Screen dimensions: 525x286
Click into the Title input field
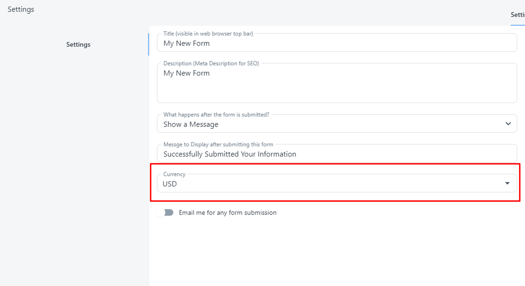pyautogui.click(x=337, y=43)
